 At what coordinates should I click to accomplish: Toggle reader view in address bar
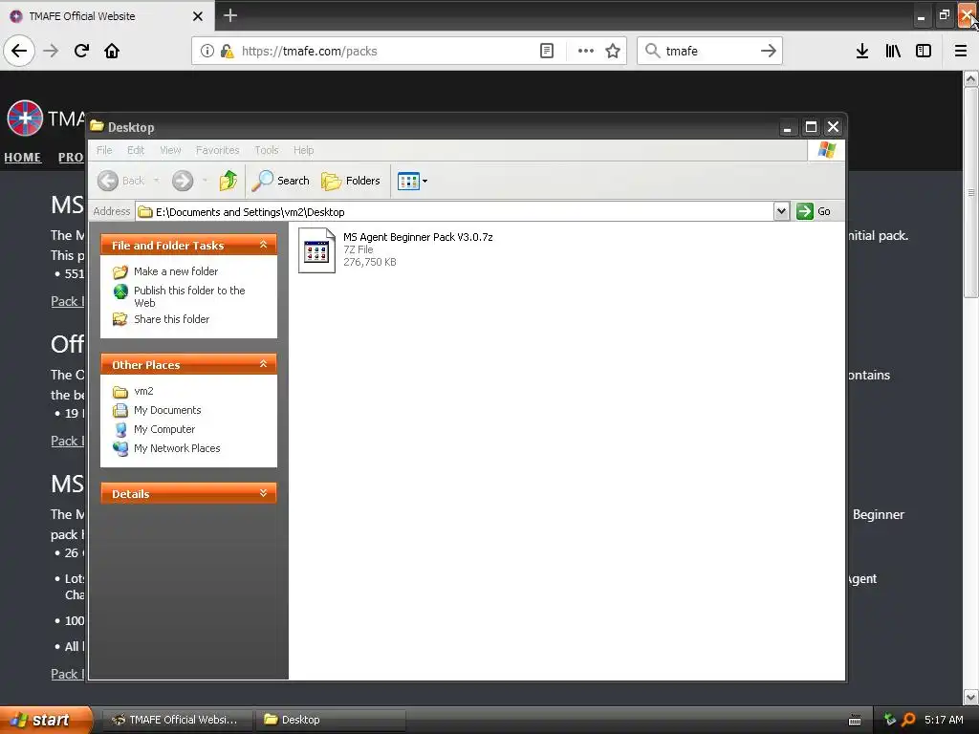(x=547, y=51)
